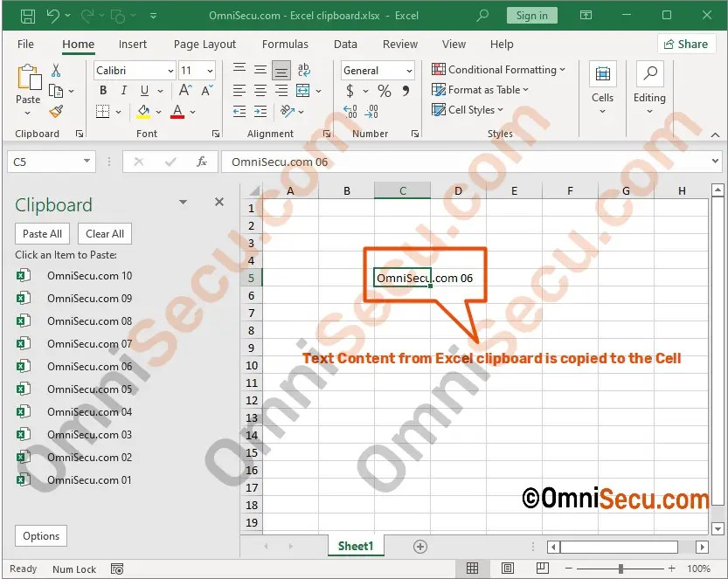728x579 pixels.
Task: Click the Cut scissors icon
Action: click(x=56, y=70)
